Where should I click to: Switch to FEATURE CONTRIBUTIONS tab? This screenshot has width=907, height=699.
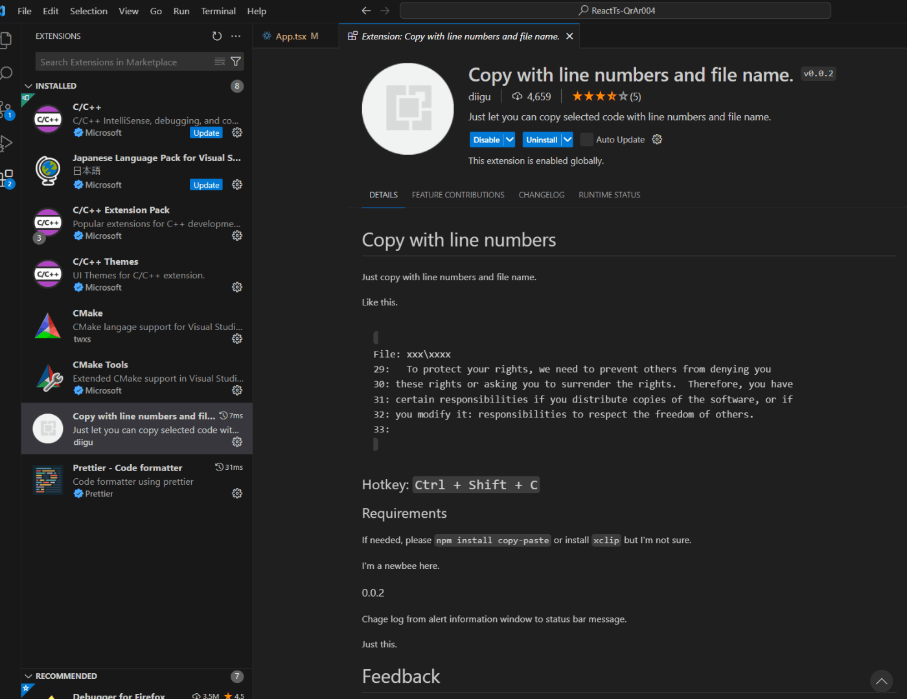coord(458,195)
